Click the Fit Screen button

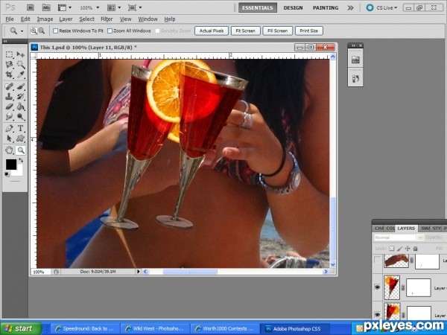(x=245, y=31)
